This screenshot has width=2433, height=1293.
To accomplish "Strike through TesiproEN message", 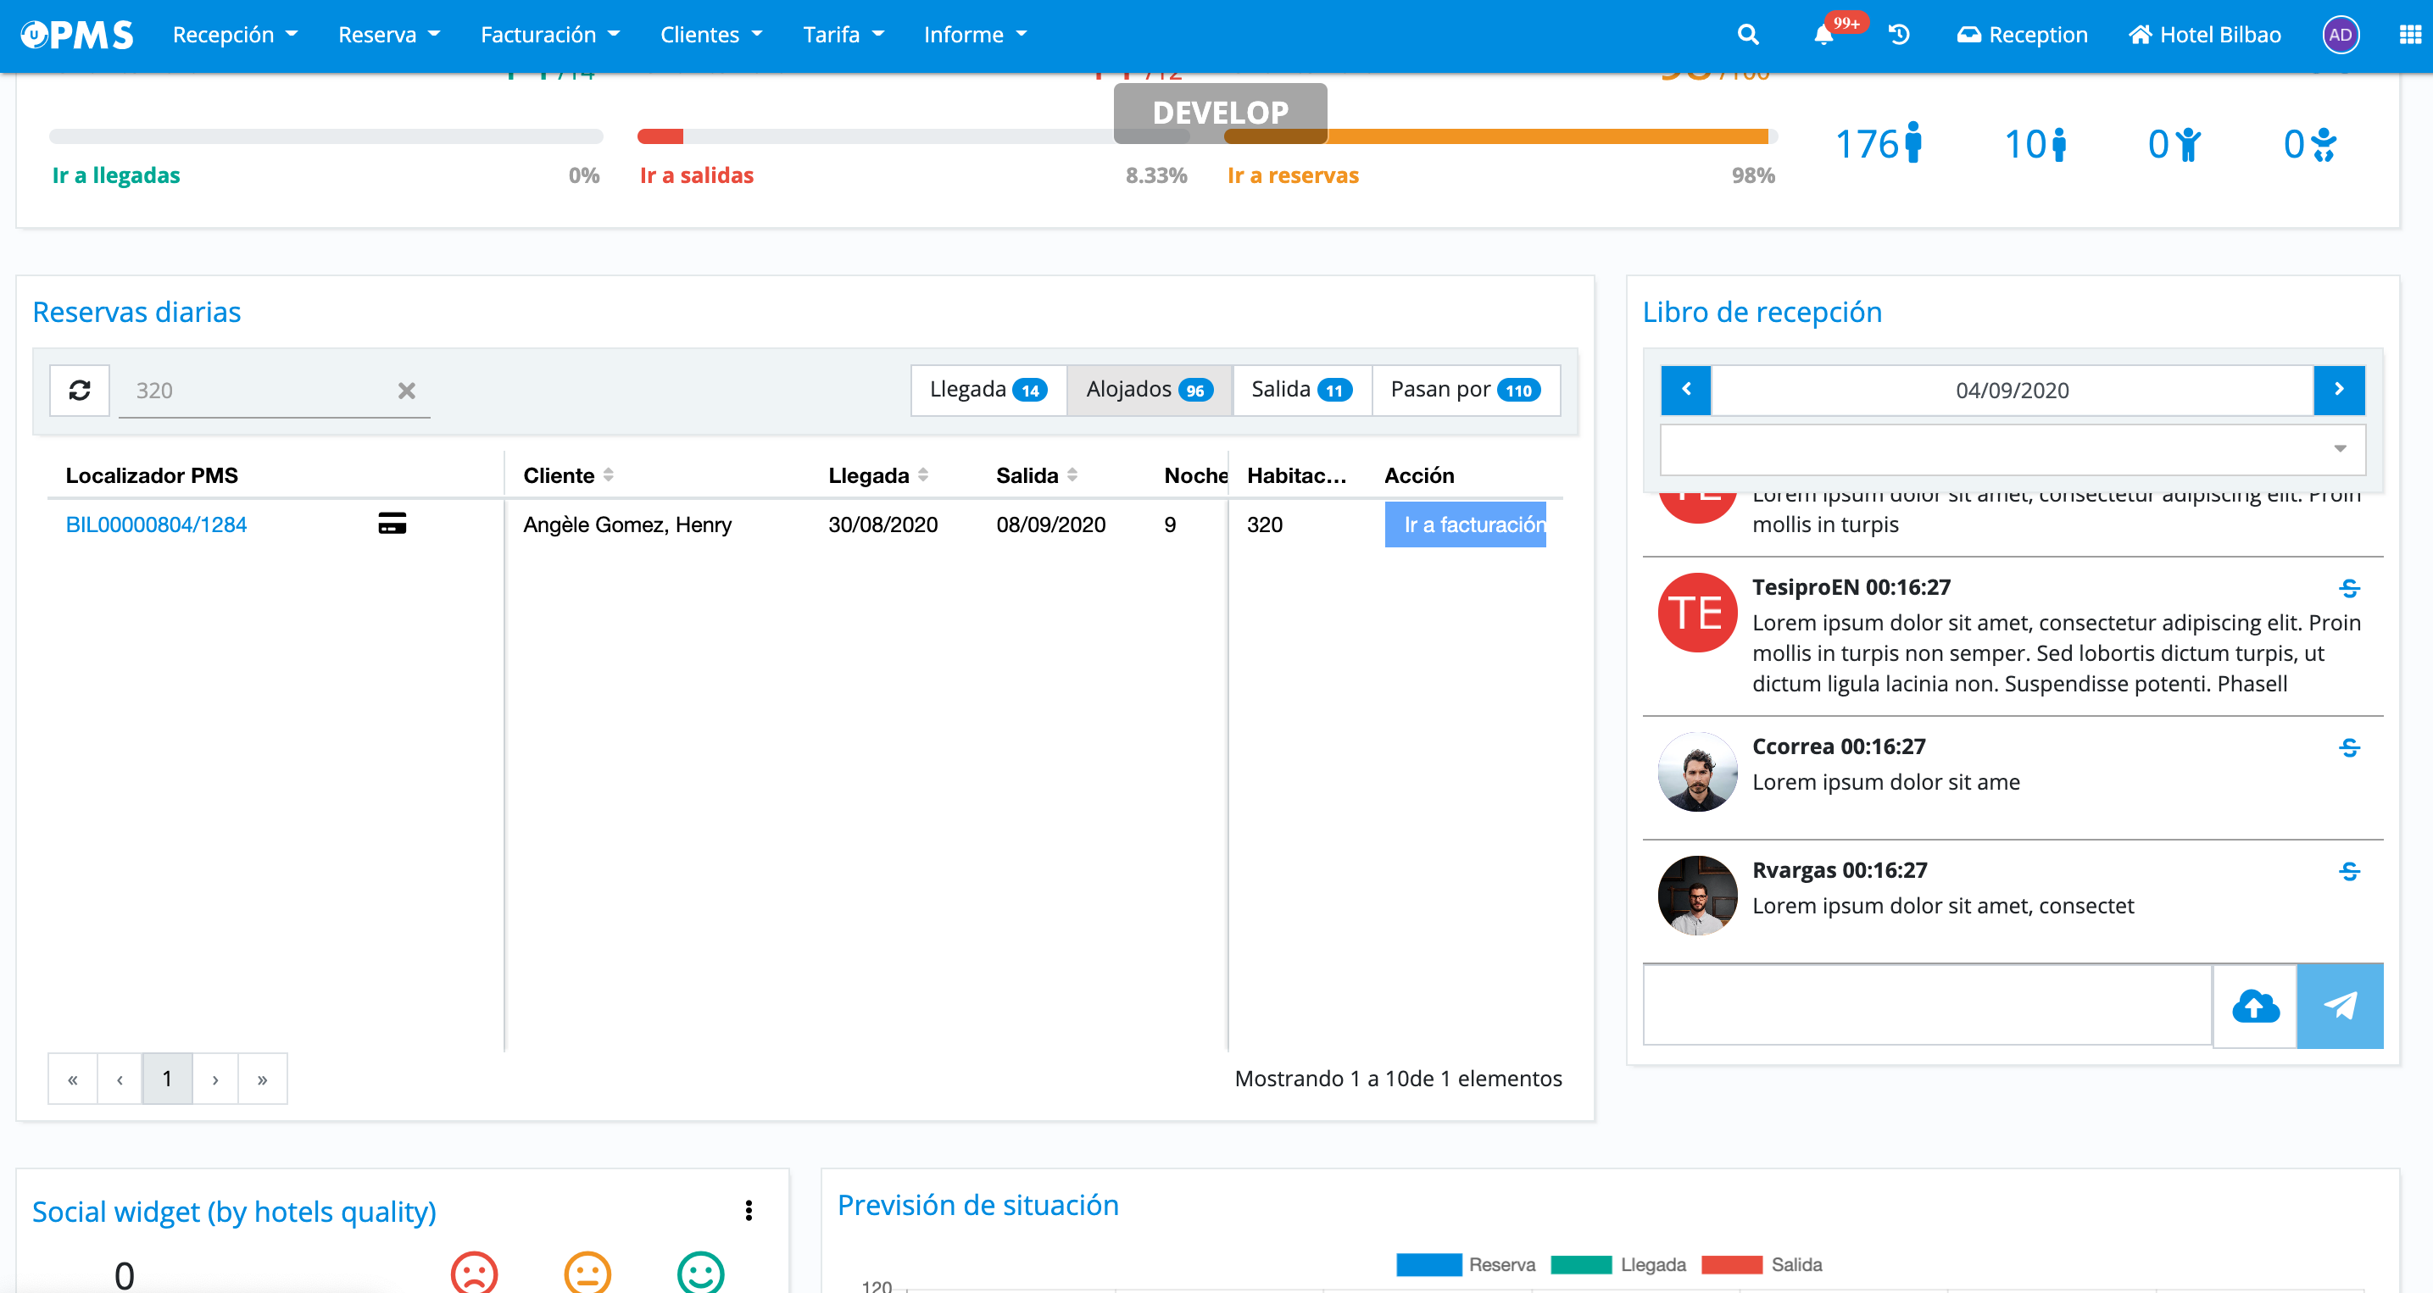I will [x=2349, y=588].
